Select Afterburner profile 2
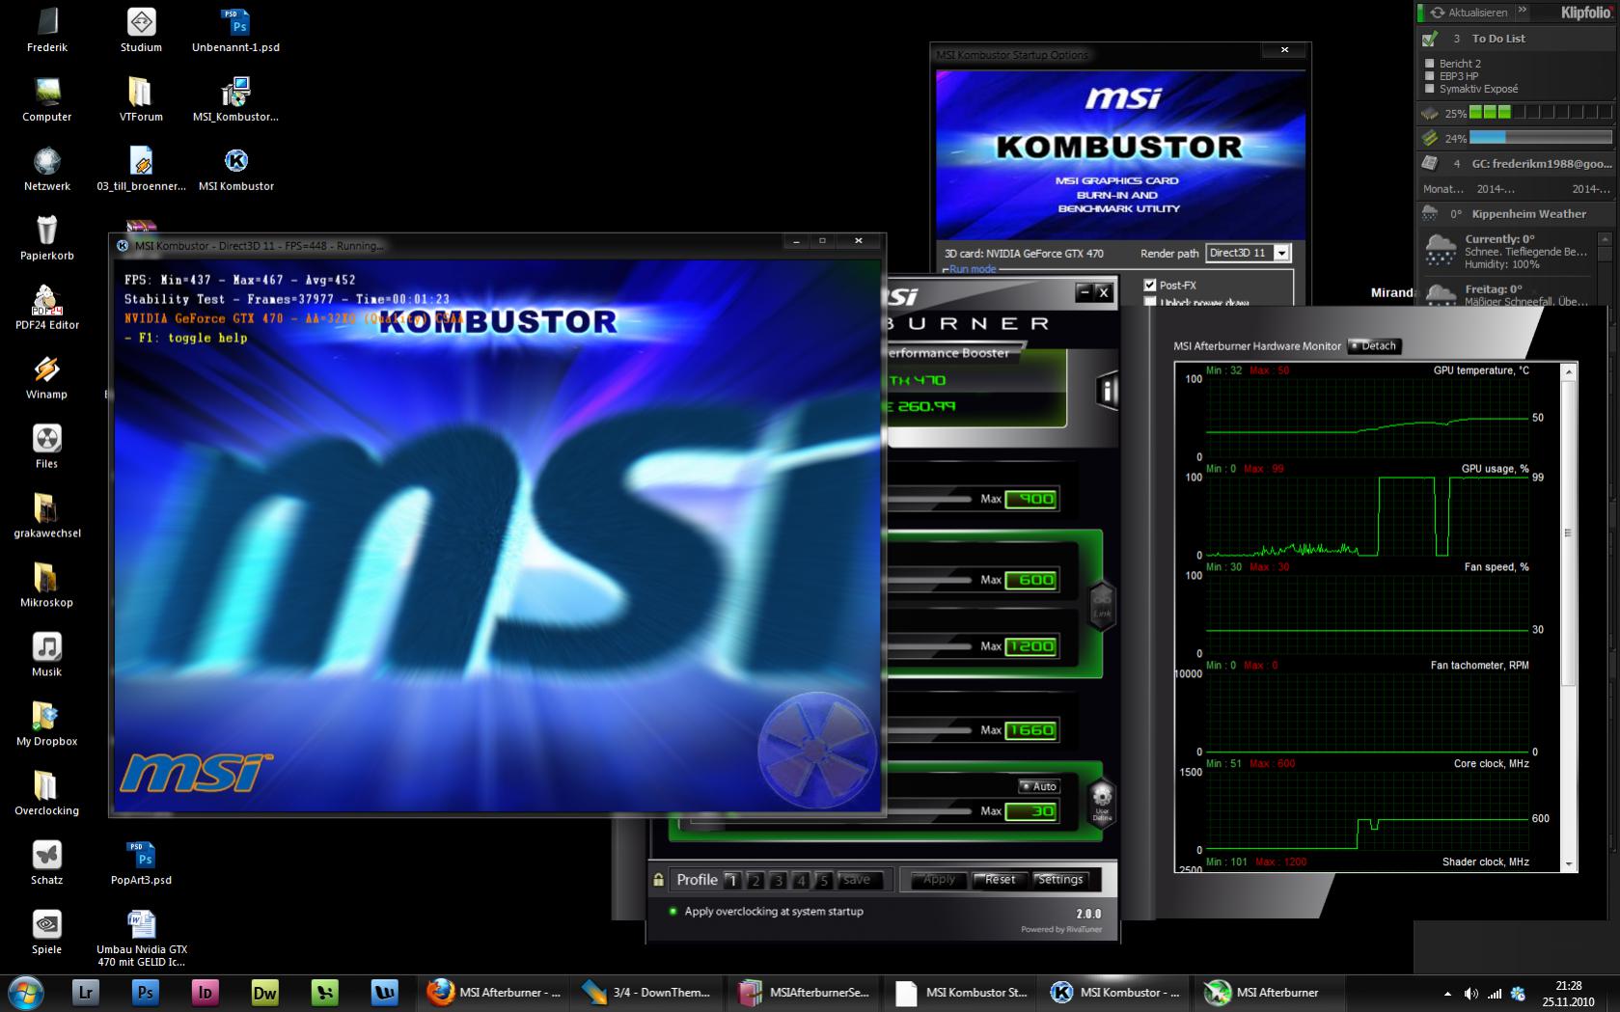The image size is (1620, 1012). coord(755,880)
